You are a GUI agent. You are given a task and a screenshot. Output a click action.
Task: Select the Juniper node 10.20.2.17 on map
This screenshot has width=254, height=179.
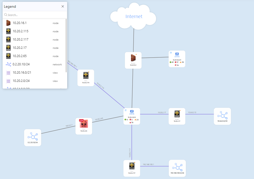[177, 116]
